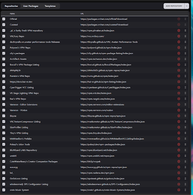Select the de.thryrallo.vrc.avatar-performance-tools Releases name
The image size is (193, 195).
tap(35, 42)
